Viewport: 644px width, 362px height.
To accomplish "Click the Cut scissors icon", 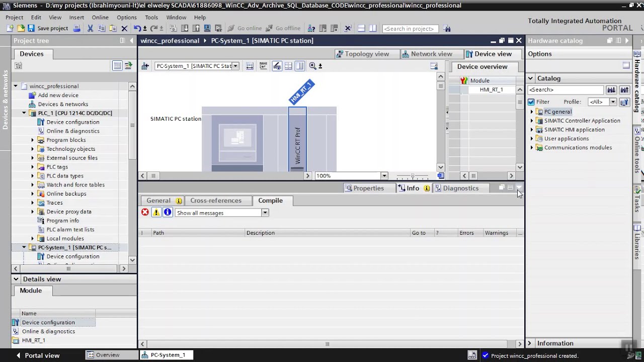I will (x=91, y=29).
